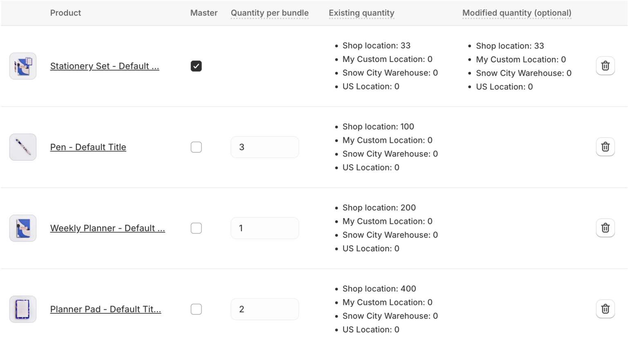
Task: Click the Modified quantity optional header
Action: click(x=517, y=13)
